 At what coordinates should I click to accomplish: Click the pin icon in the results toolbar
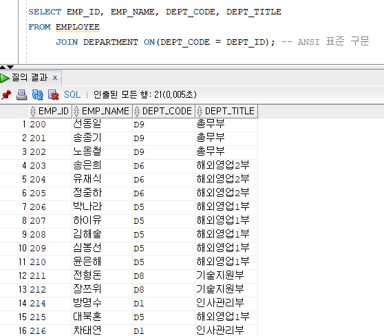(6, 95)
